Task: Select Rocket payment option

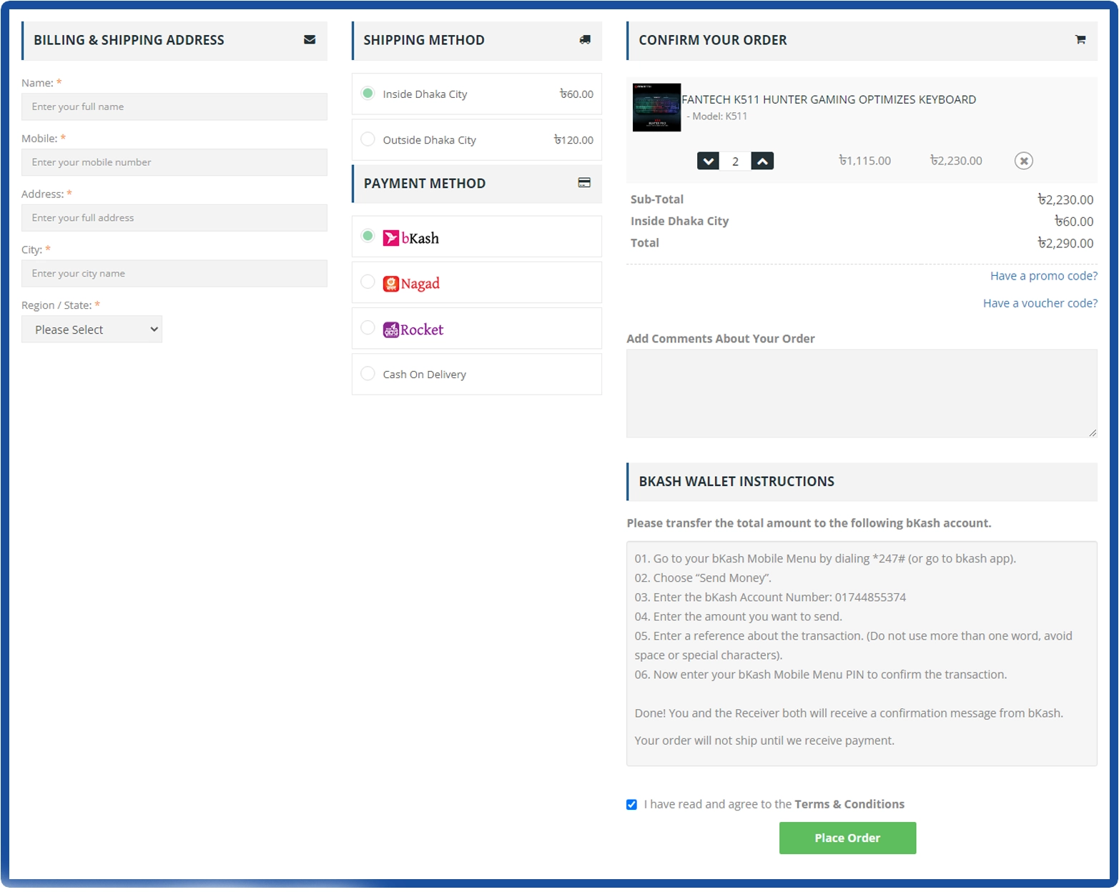Action: pos(368,328)
